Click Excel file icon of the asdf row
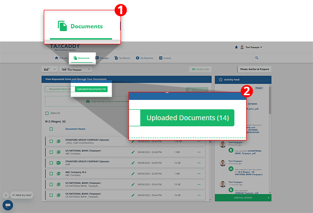The image size is (313, 213). point(58,163)
